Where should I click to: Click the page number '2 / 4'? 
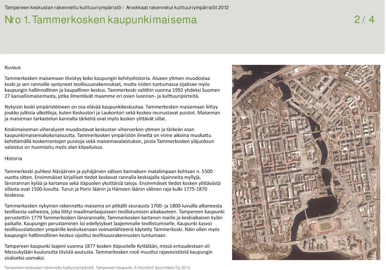click(x=364, y=19)
